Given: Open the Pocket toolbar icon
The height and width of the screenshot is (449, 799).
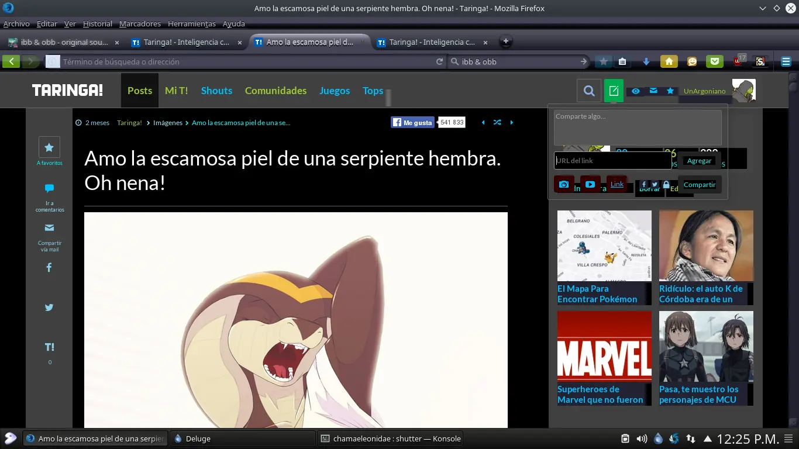Looking at the screenshot, I should click(x=714, y=61).
